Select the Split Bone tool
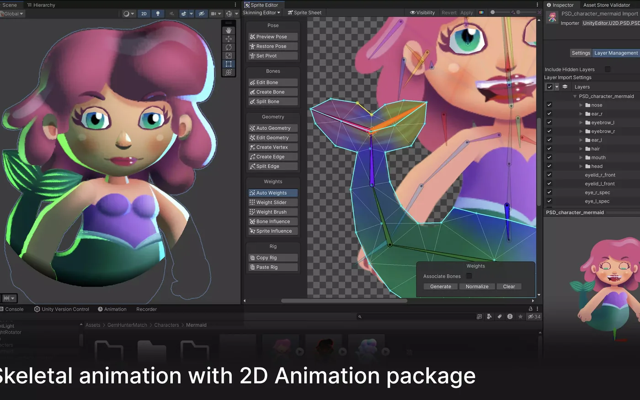This screenshot has width=640, height=400. [x=273, y=101]
